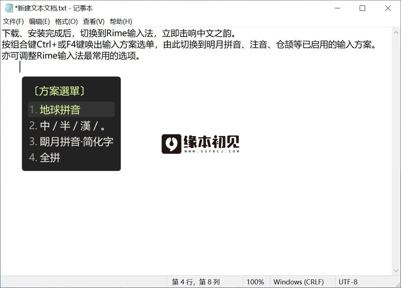Choose option 2 中 / 半 / 漢 / 。
Viewport: 401px width, 288px height.
71,126
